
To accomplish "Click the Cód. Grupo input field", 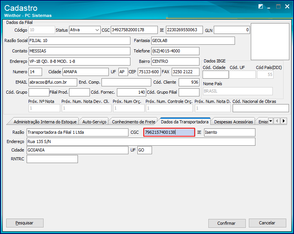I will point(39,92).
